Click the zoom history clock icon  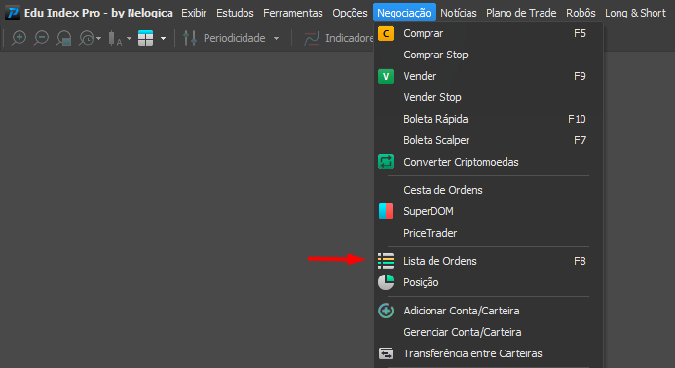tap(87, 38)
